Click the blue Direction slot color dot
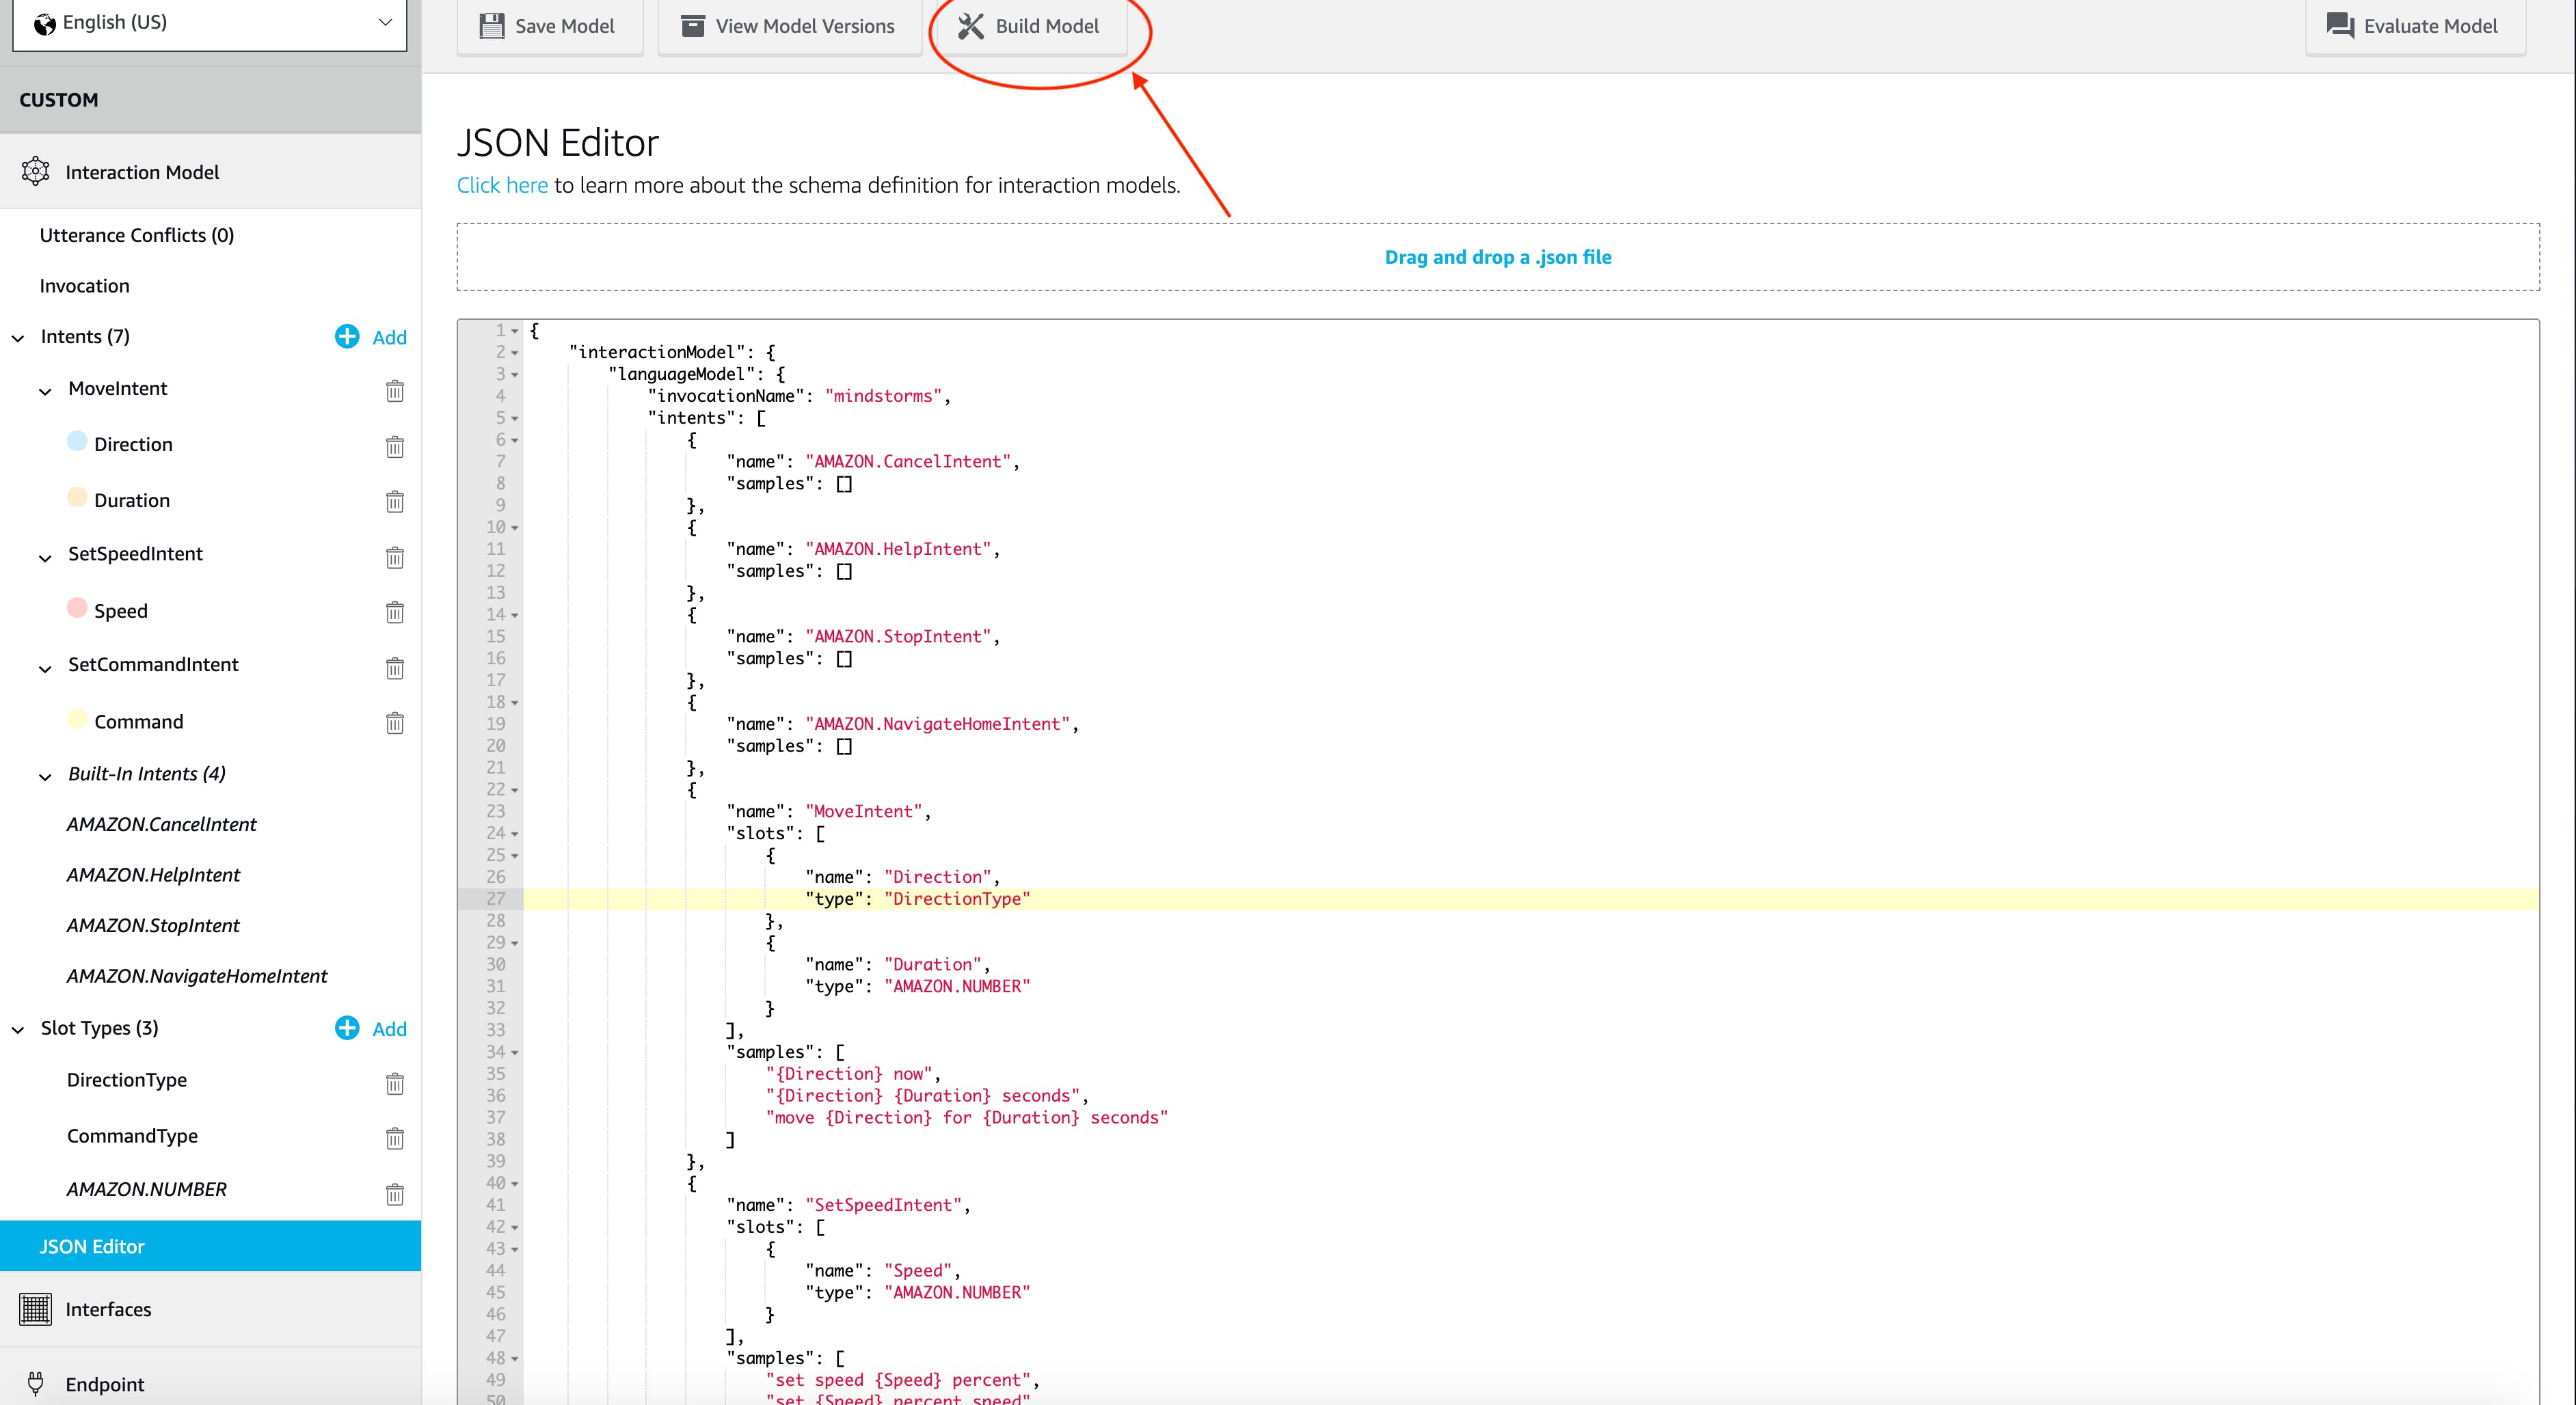Image resolution: width=2576 pixels, height=1405 pixels. pos(77,441)
